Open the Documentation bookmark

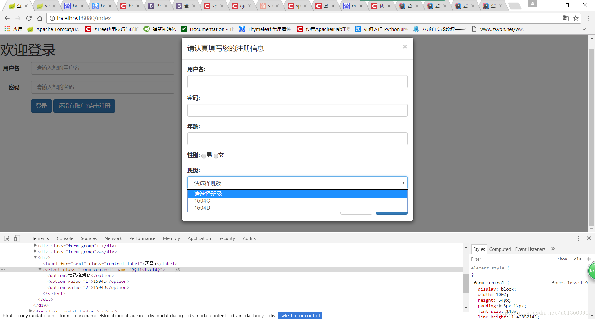(x=207, y=29)
